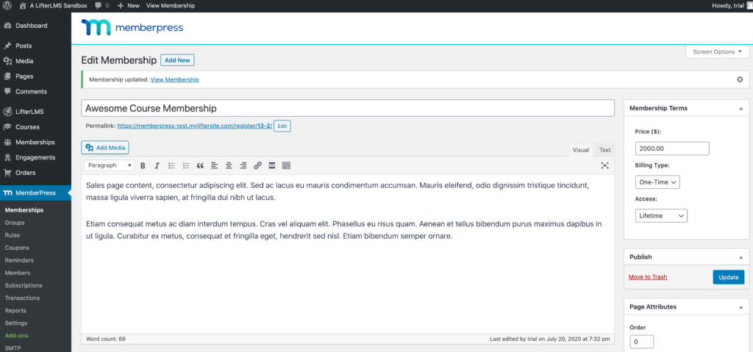Collapse the Page Attributes box

(741, 307)
